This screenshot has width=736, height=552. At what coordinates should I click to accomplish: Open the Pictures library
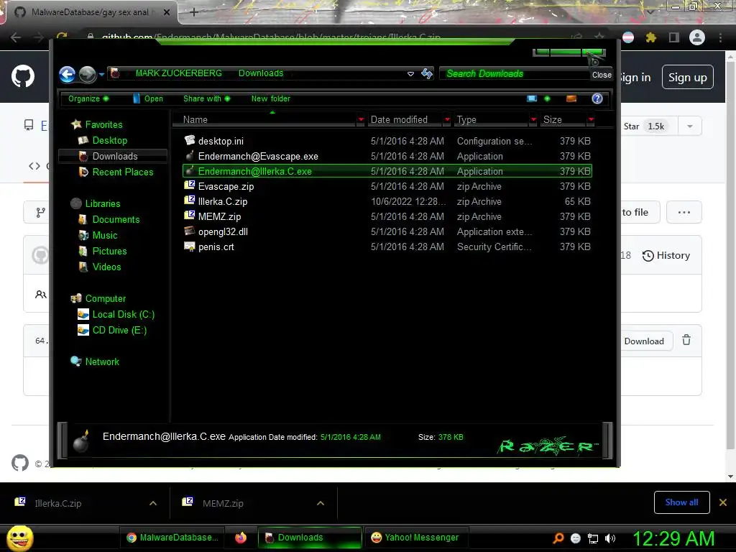pyautogui.click(x=109, y=251)
